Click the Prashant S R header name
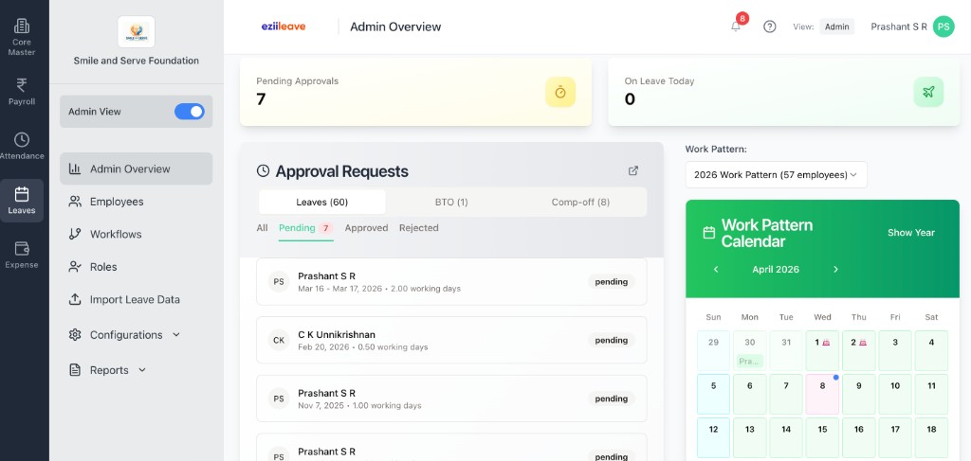Viewport: 971px width, 461px height. click(x=899, y=27)
